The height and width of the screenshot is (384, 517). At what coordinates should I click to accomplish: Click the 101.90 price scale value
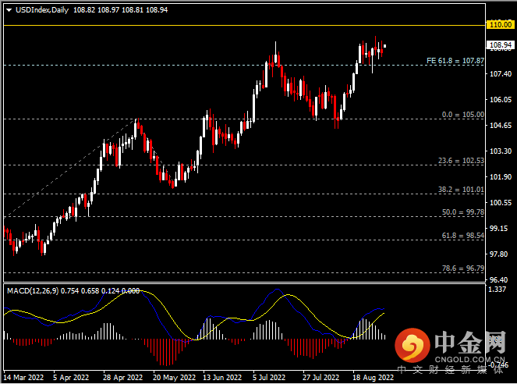[501, 177]
